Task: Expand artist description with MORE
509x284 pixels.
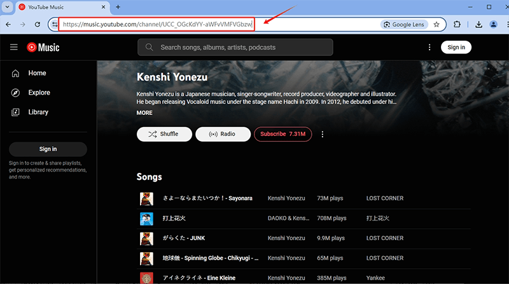Action: pos(144,113)
